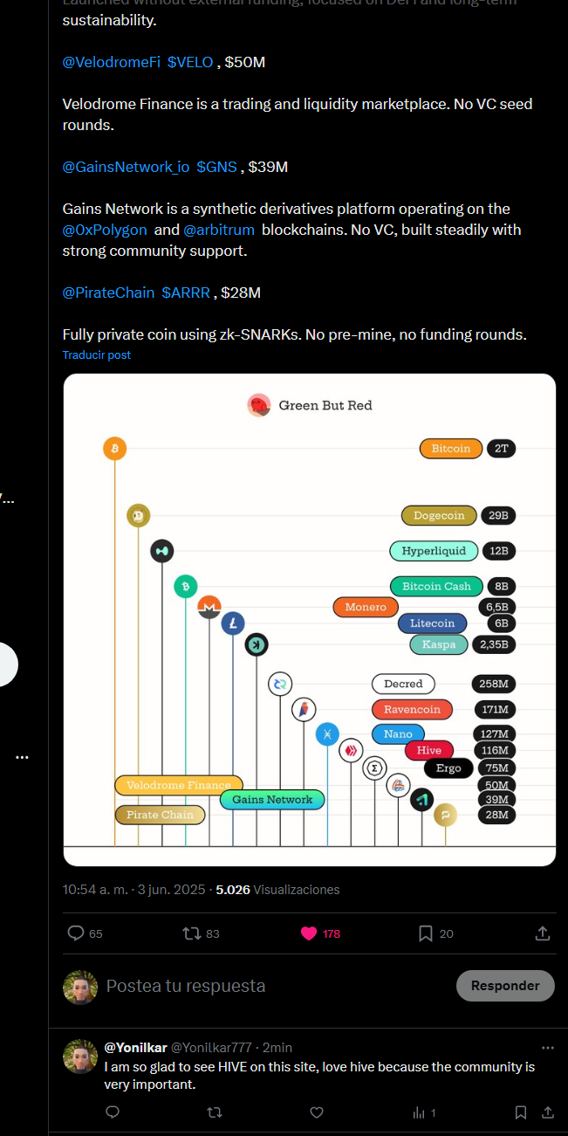Open the Green But Red chart image
Image resolution: width=568 pixels, height=1136 pixels.
(x=309, y=620)
